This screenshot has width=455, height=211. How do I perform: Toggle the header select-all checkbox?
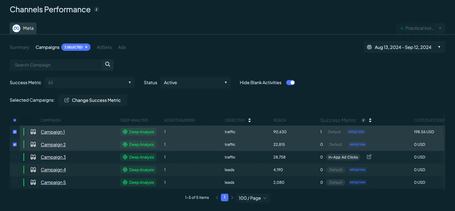[x=15, y=120]
